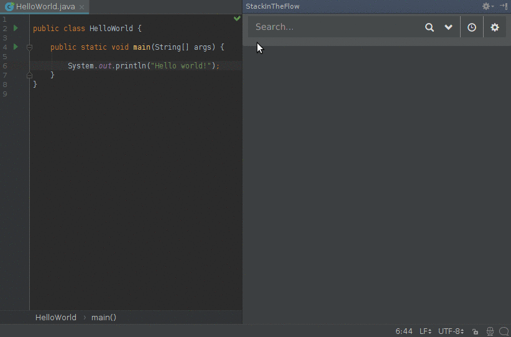
Task: Click the main method name in code
Action: [x=142, y=47]
